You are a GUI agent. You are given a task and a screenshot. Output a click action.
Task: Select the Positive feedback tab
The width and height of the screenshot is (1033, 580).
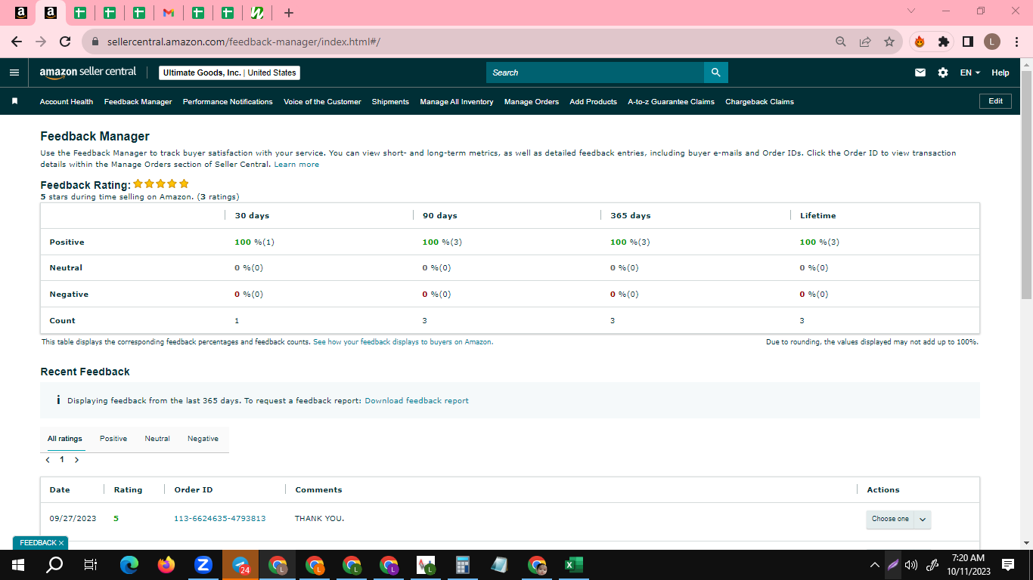pos(113,439)
